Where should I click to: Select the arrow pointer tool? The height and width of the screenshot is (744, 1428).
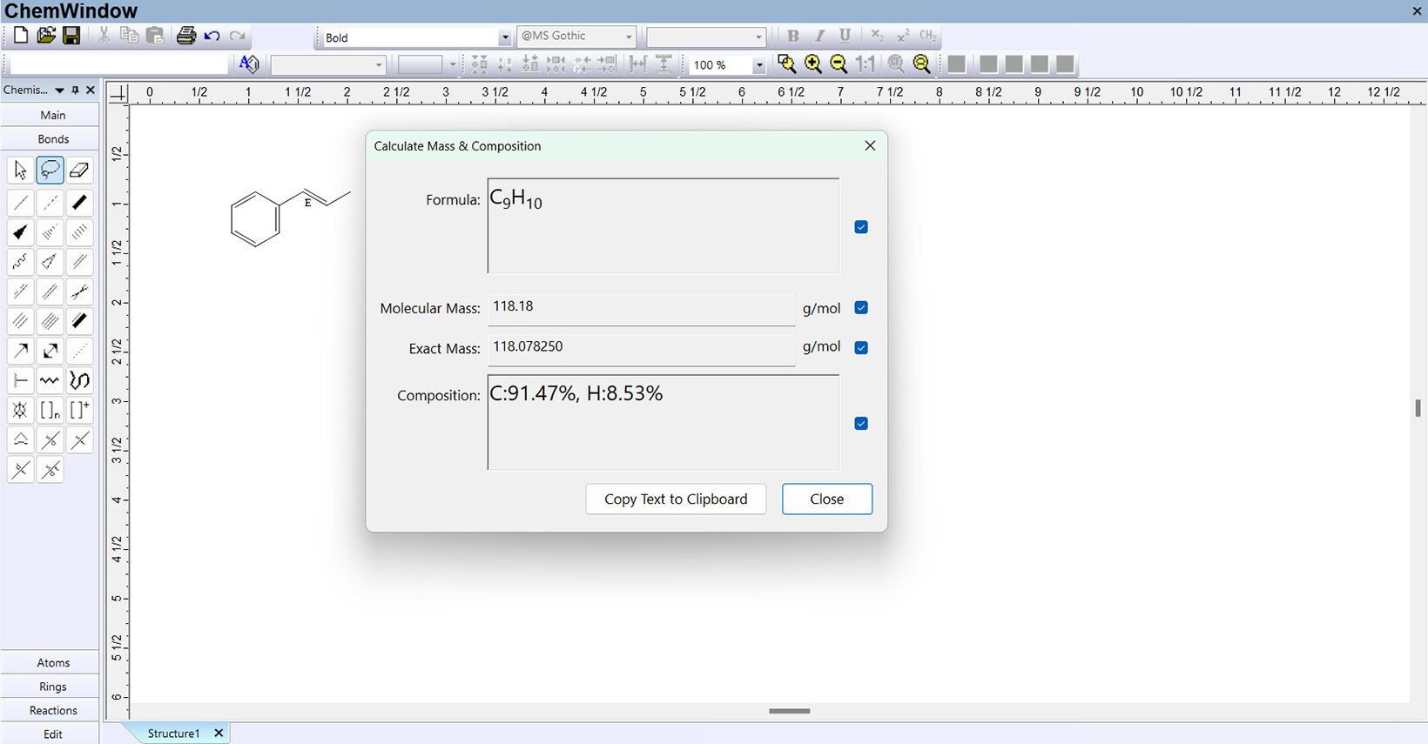point(21,170)
